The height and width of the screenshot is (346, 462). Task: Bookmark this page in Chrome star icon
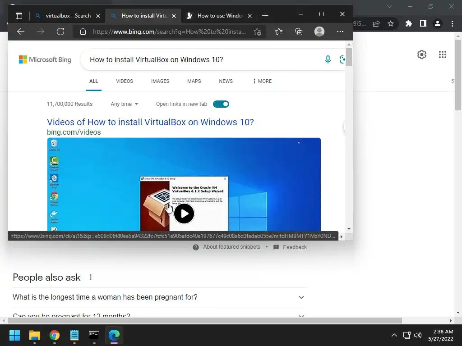(x=391, y=23)
